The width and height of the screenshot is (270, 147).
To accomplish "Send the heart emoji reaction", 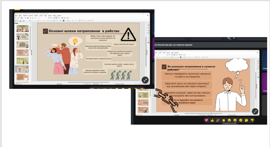I will click(x=206, y=120).
